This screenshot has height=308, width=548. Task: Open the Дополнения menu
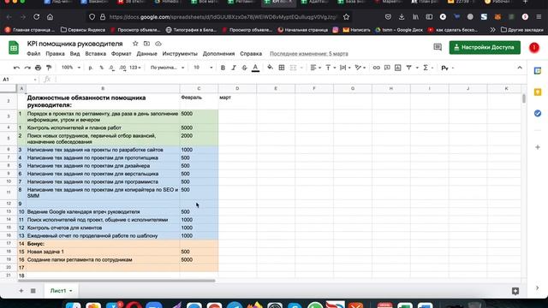[219, 54]
